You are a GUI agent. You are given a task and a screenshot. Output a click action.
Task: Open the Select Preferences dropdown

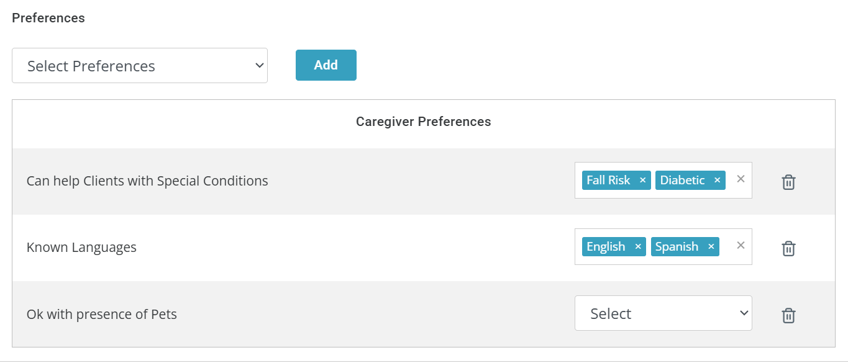click(x=140, y=66)
